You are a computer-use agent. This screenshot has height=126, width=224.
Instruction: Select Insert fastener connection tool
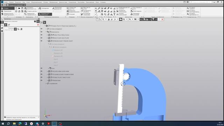coord(193,14)
